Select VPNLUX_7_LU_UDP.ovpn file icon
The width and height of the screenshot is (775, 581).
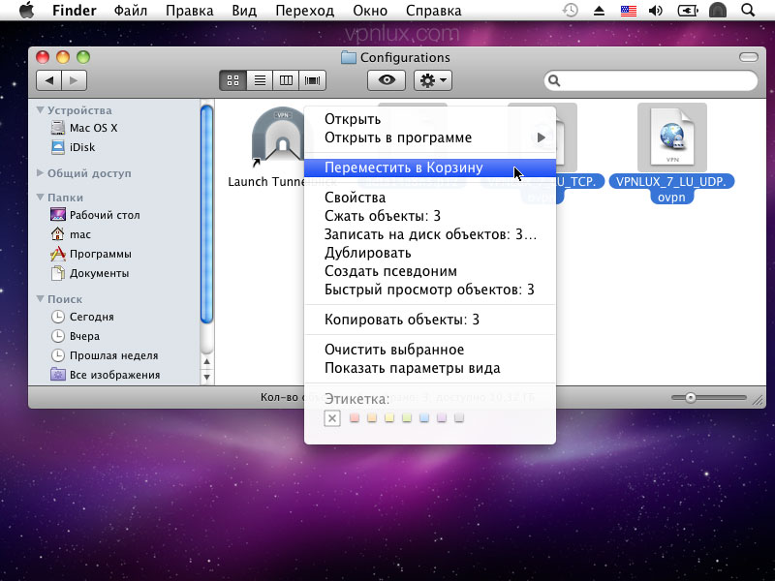(x=672, y=138)
